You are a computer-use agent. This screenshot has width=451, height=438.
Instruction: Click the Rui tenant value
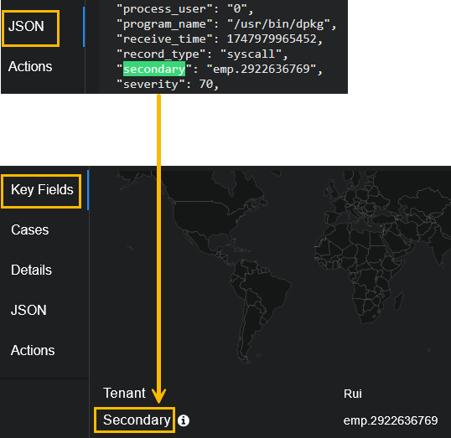click(x=353, y=394)
